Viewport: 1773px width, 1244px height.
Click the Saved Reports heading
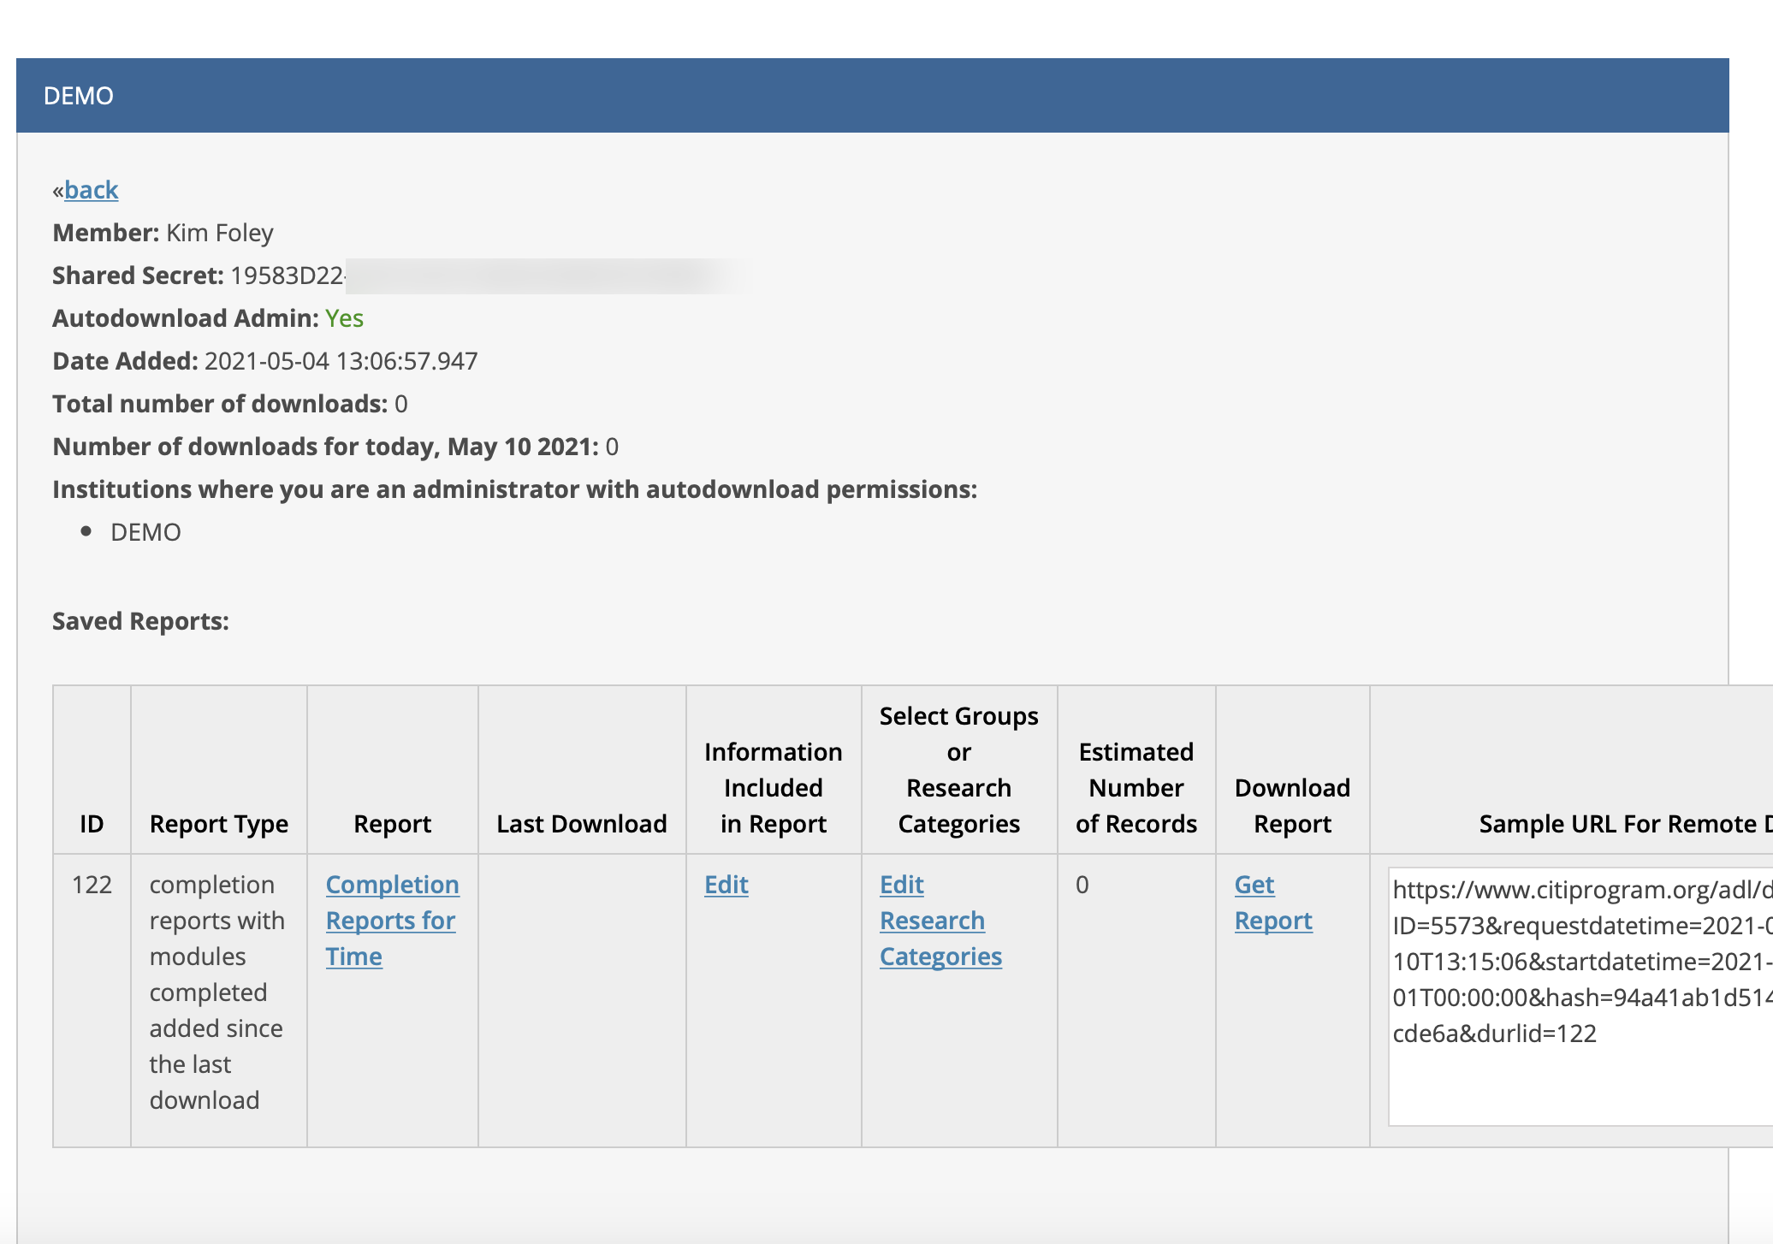[140, 621]
